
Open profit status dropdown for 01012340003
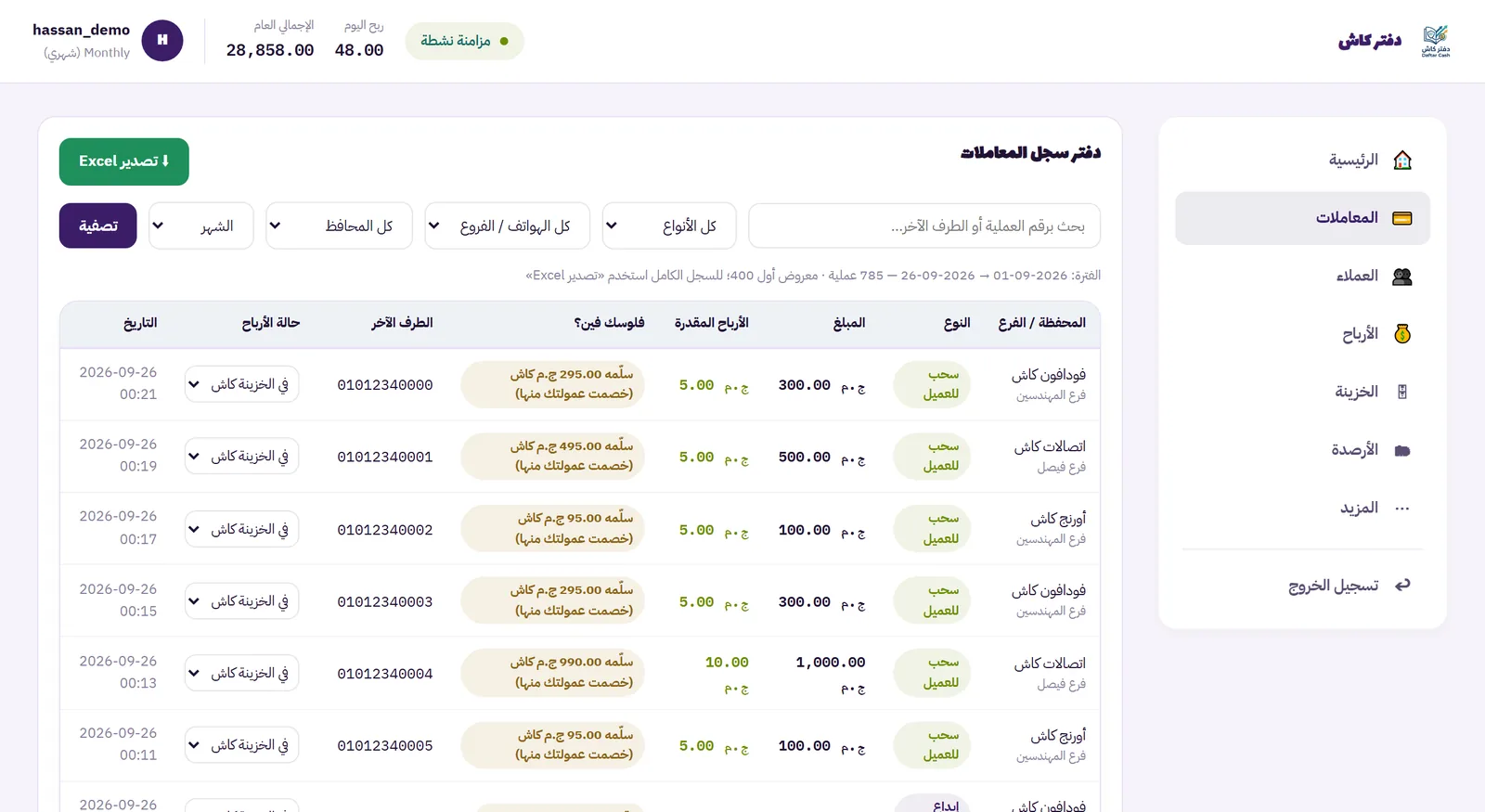click(x=241, y=601)
